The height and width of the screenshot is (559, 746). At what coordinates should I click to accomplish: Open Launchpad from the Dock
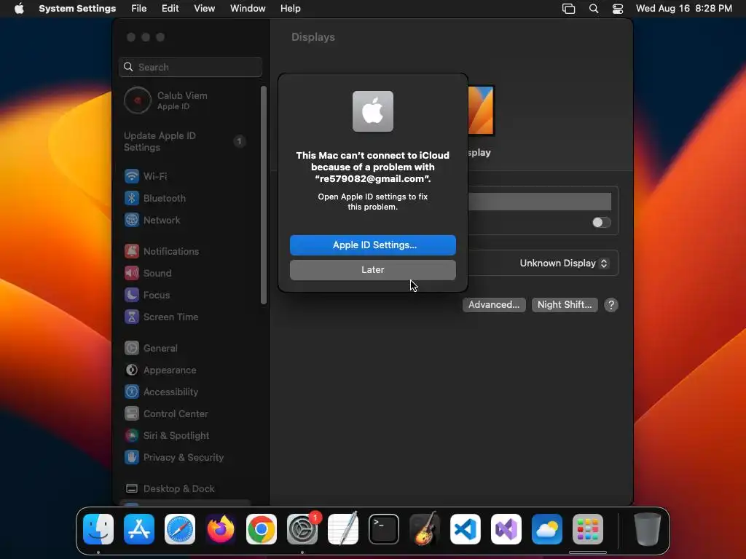pos(588,529)
